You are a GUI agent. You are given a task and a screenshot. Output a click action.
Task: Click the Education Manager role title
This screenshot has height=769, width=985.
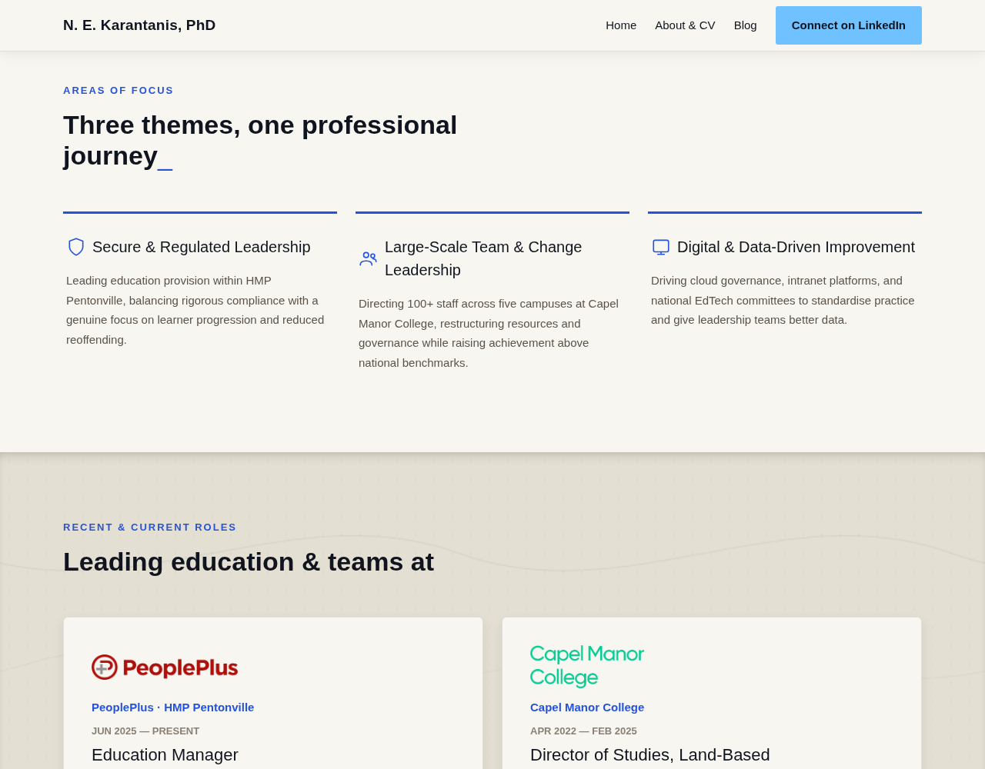[x=165, y=755]
